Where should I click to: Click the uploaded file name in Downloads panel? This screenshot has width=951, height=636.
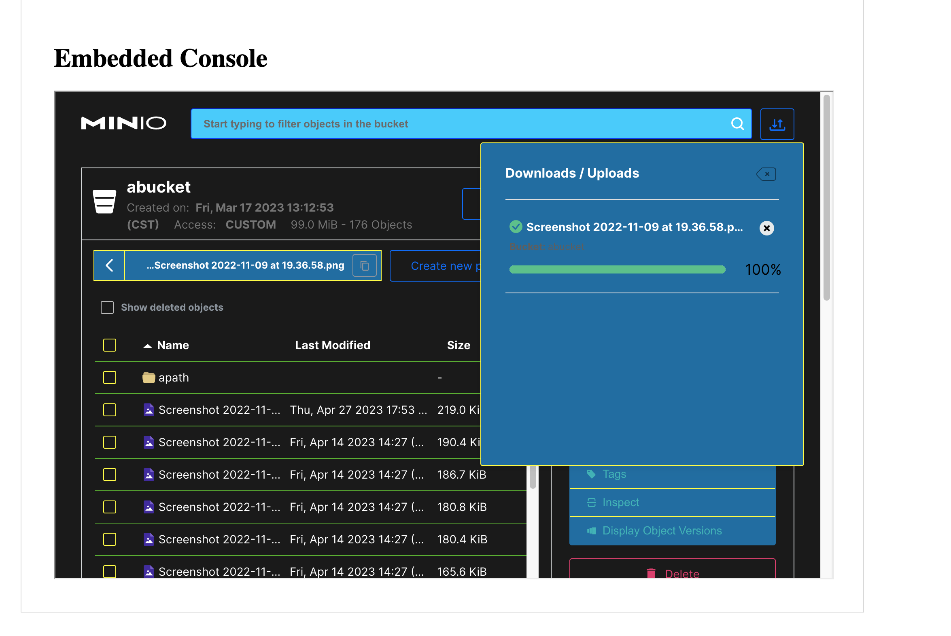coord(635,227)
